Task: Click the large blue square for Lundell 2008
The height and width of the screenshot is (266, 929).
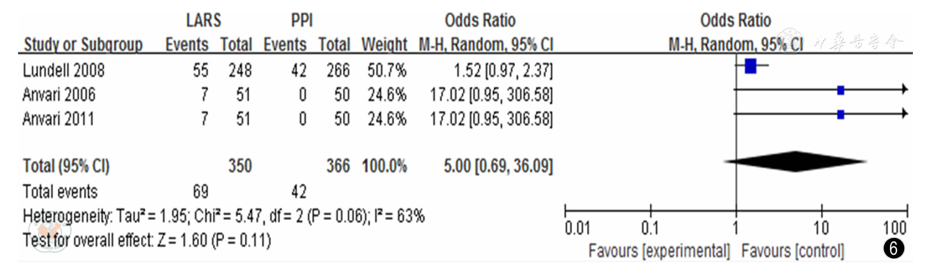Action: pyautogui.click(x=750, y=66)
